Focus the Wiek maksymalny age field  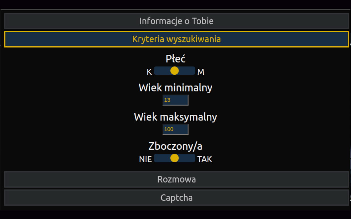click(x=175, y=129)
